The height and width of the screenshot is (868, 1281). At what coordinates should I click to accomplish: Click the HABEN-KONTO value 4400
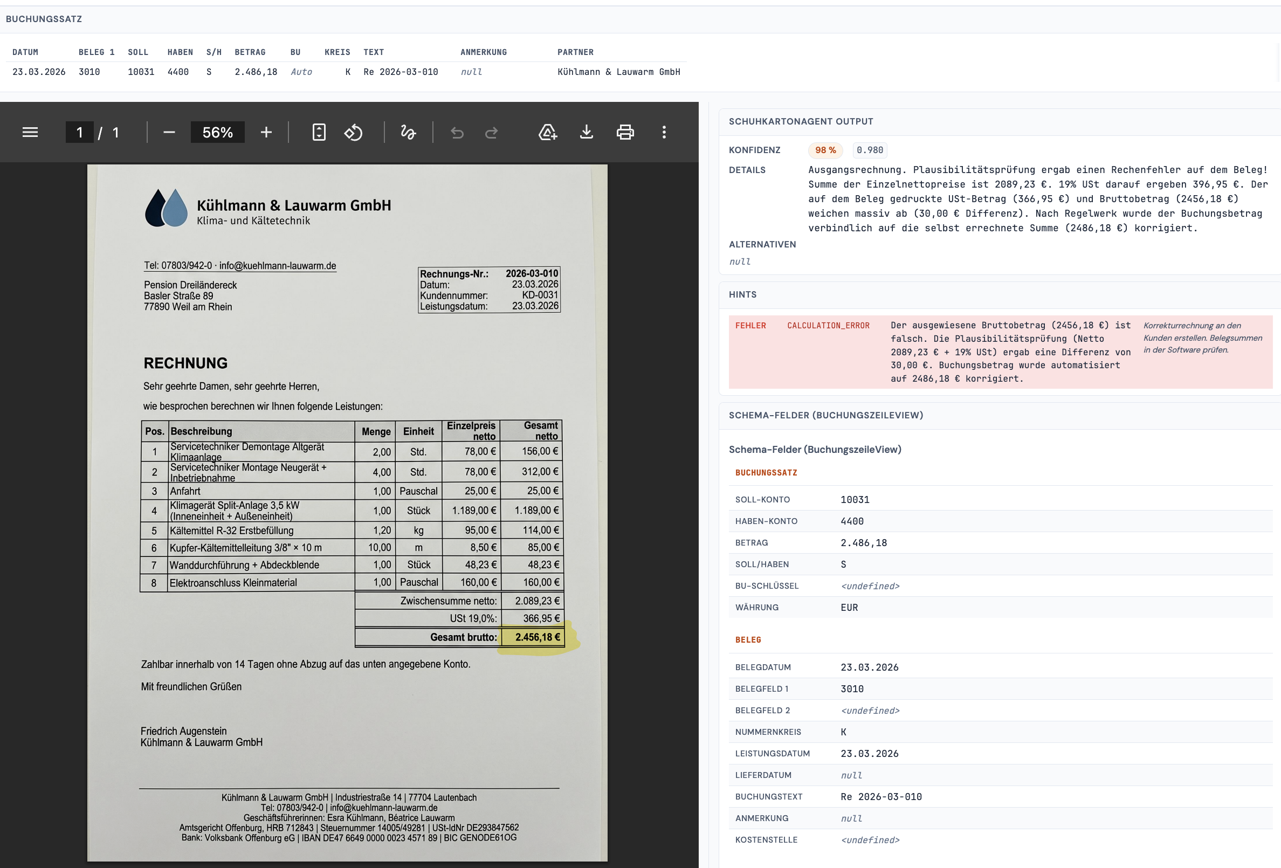[852, 521]
